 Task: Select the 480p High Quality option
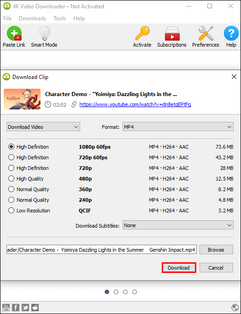click(x=12, y=179)
